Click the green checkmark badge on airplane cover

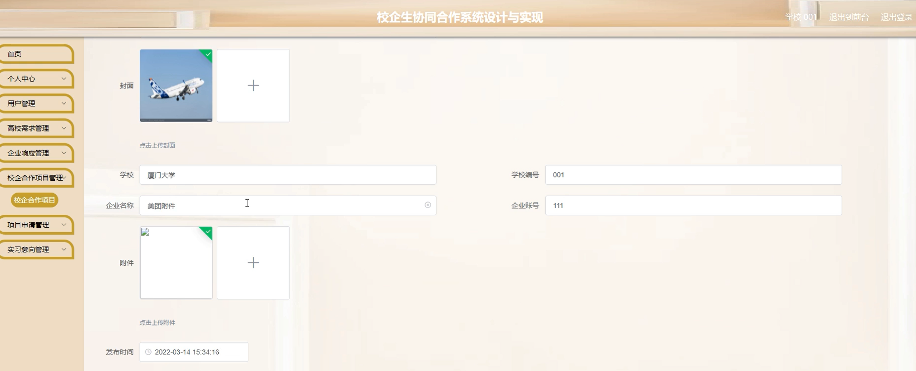208,54
